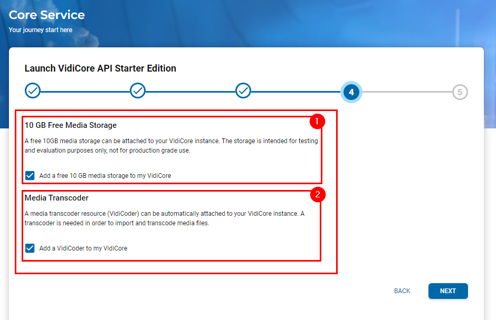This screenshot has height=320, width=496.
Task: Click the second completed step checkmark
Action: [x=138, y=91]
